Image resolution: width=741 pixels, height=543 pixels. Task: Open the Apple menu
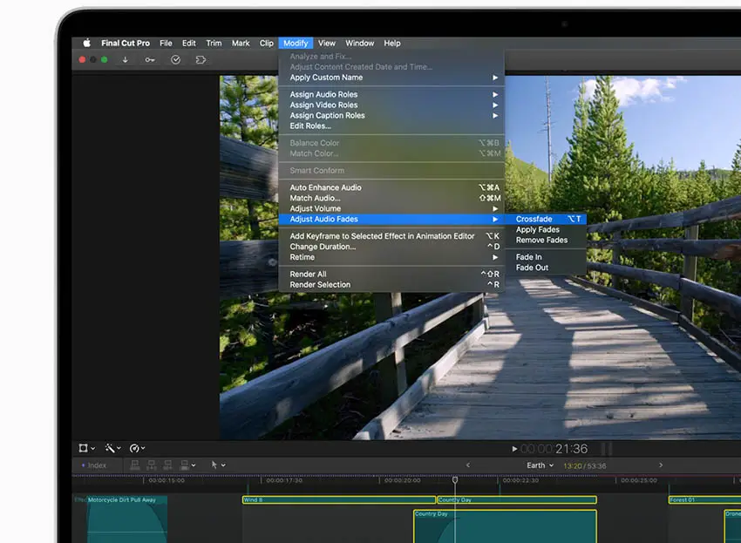tap(87, 43)
